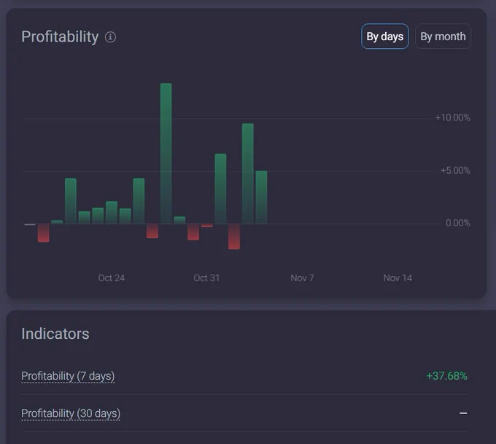Select the +37.68% profitability value
This screenshot has width=496, height=444.
(446, 376)
